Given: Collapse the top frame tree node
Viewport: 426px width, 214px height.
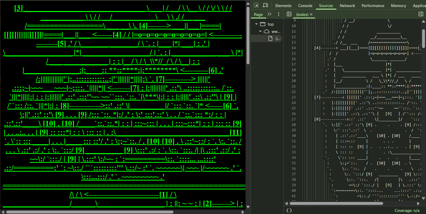Looking at the screenshot, I should coord(256,24).
